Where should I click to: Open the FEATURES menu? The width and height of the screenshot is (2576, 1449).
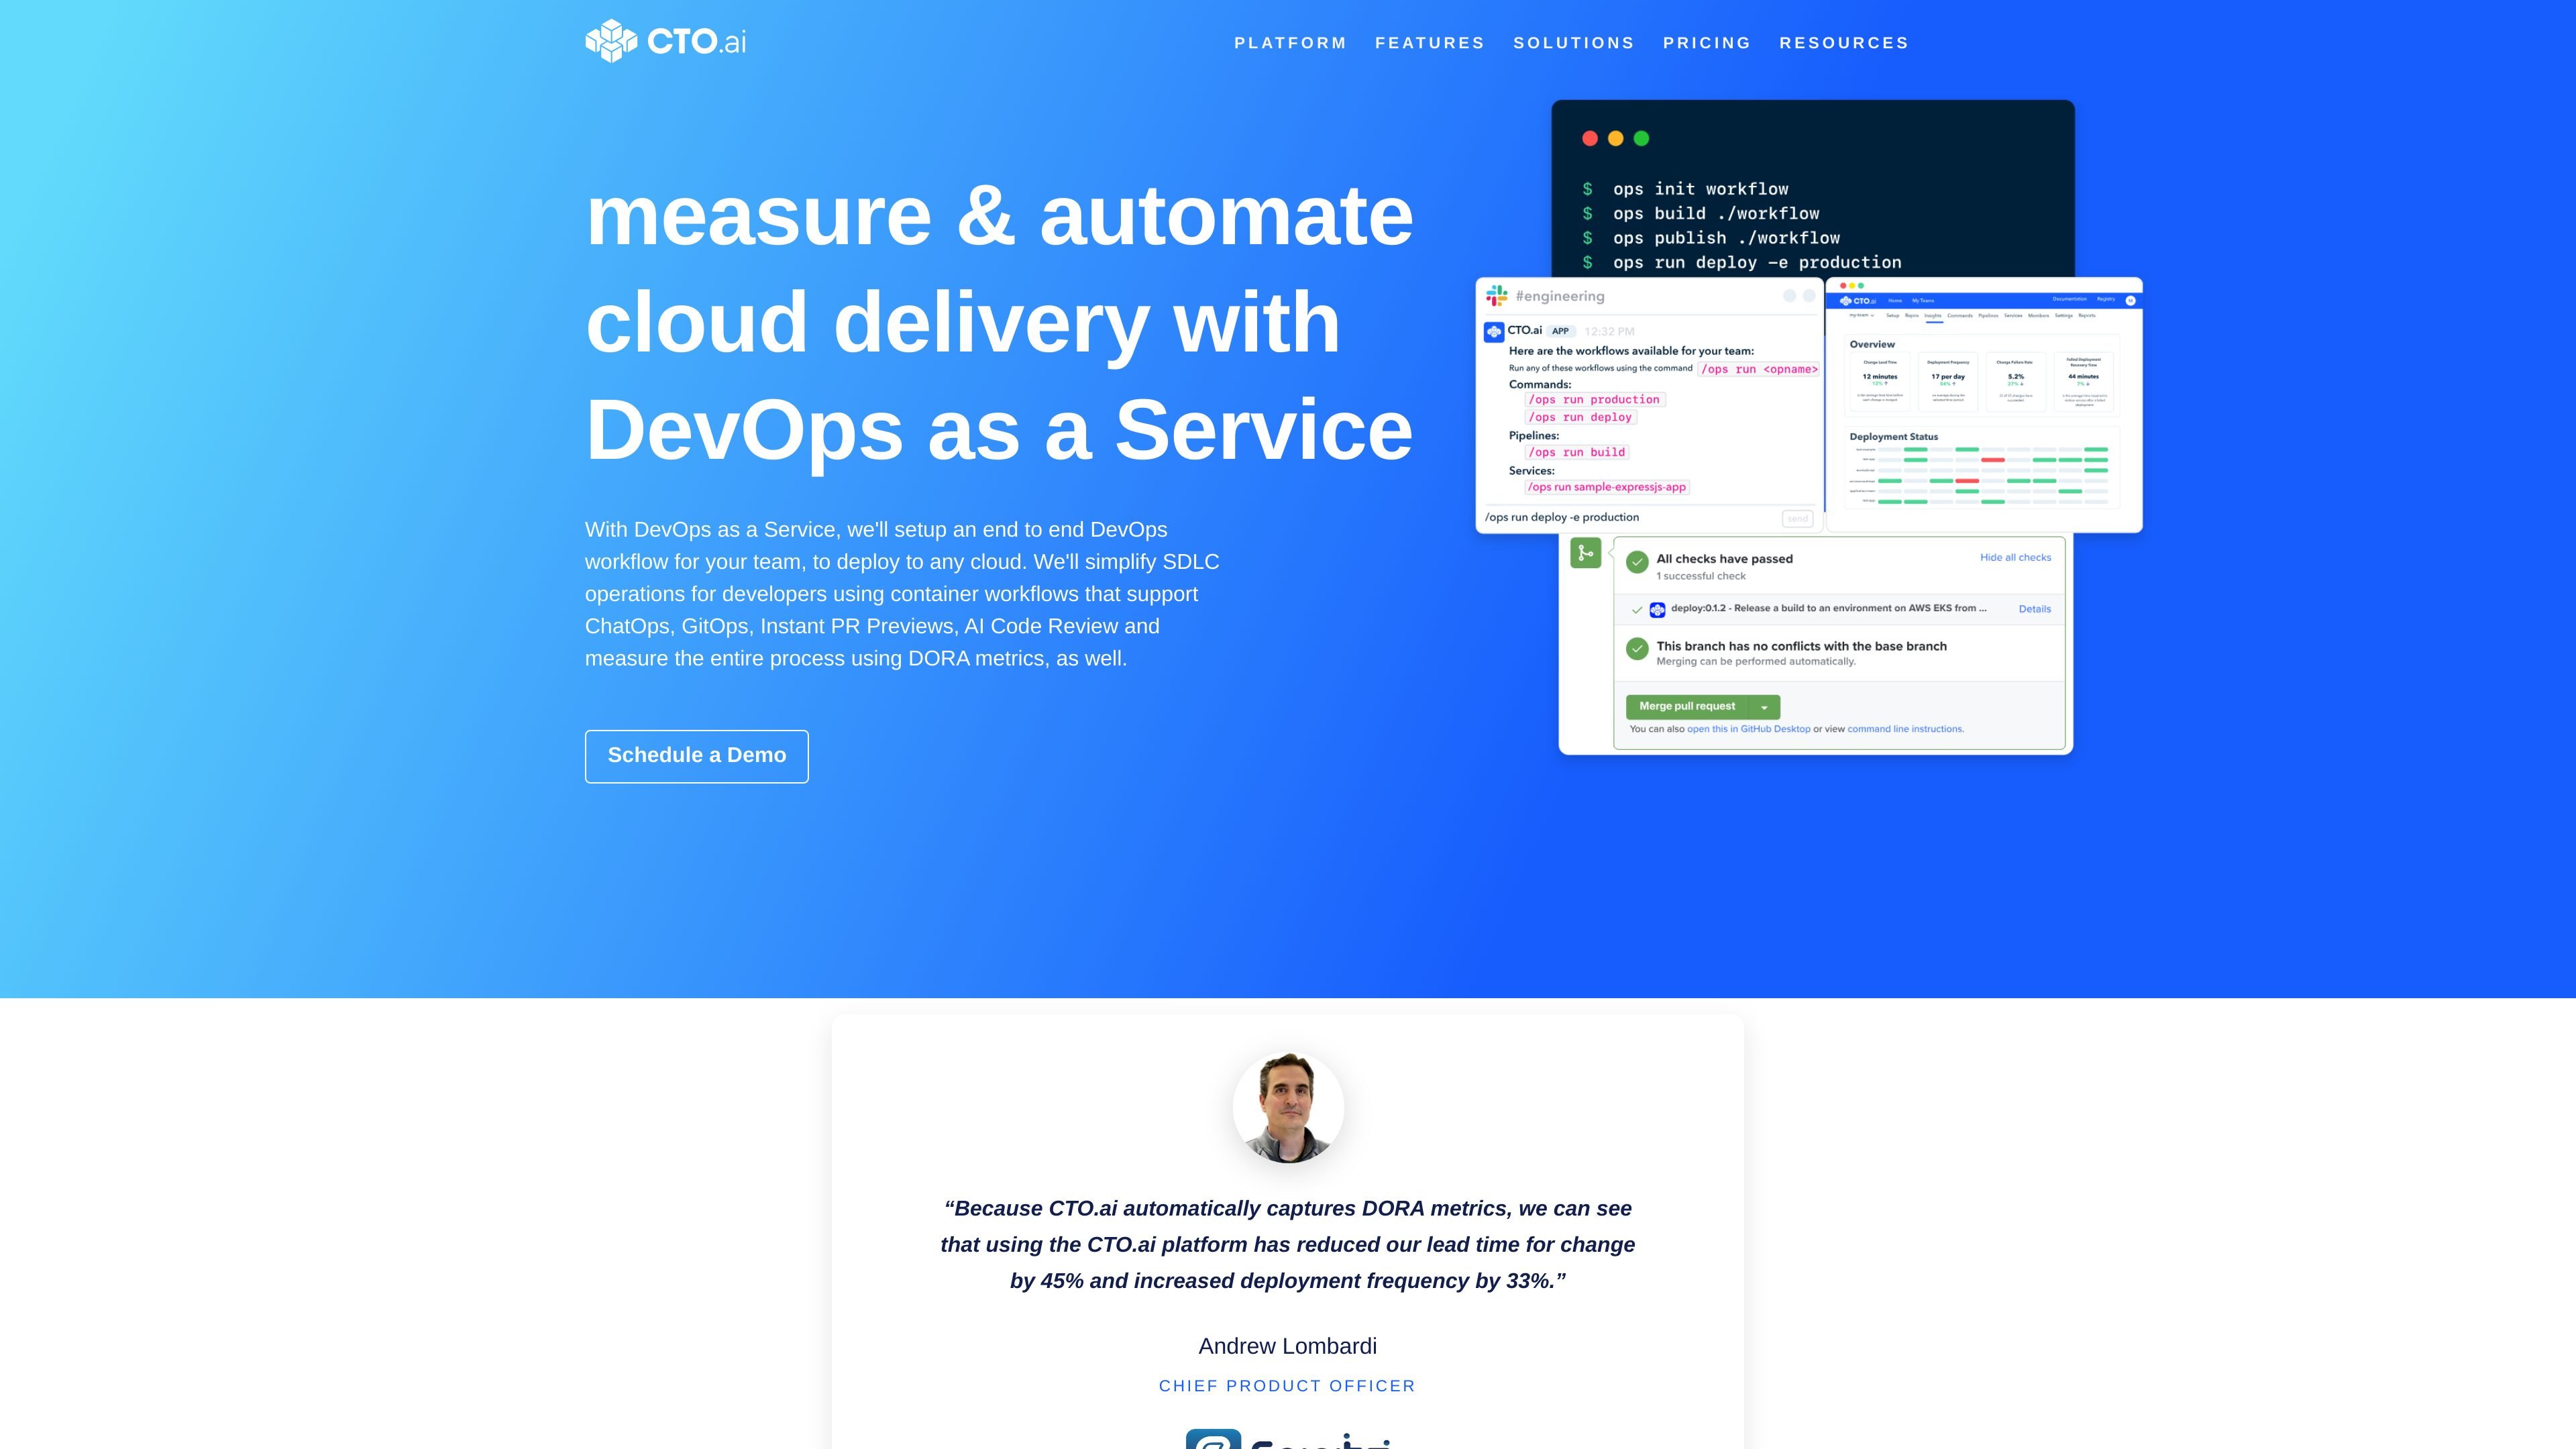1430,43
